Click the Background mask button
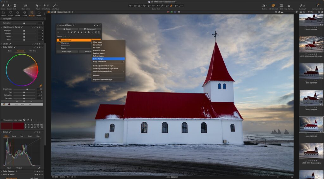The height and width of the screenshot is (179, 324). pyautogui.click(x=90, y=29)
